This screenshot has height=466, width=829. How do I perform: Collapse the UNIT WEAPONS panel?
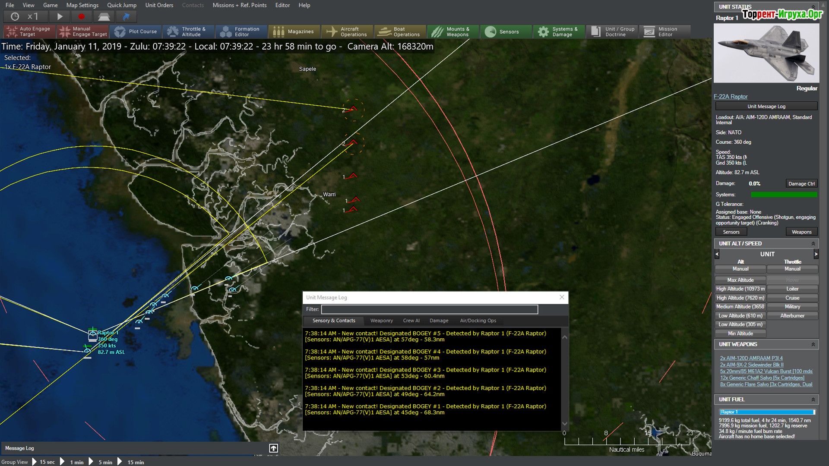[x=813, y=344]
